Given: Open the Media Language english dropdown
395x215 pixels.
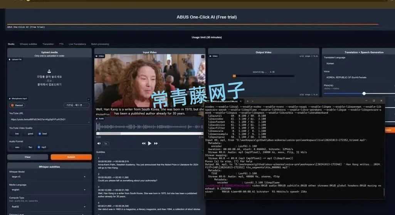Looking at the screenshot, I should coord(49,190).
